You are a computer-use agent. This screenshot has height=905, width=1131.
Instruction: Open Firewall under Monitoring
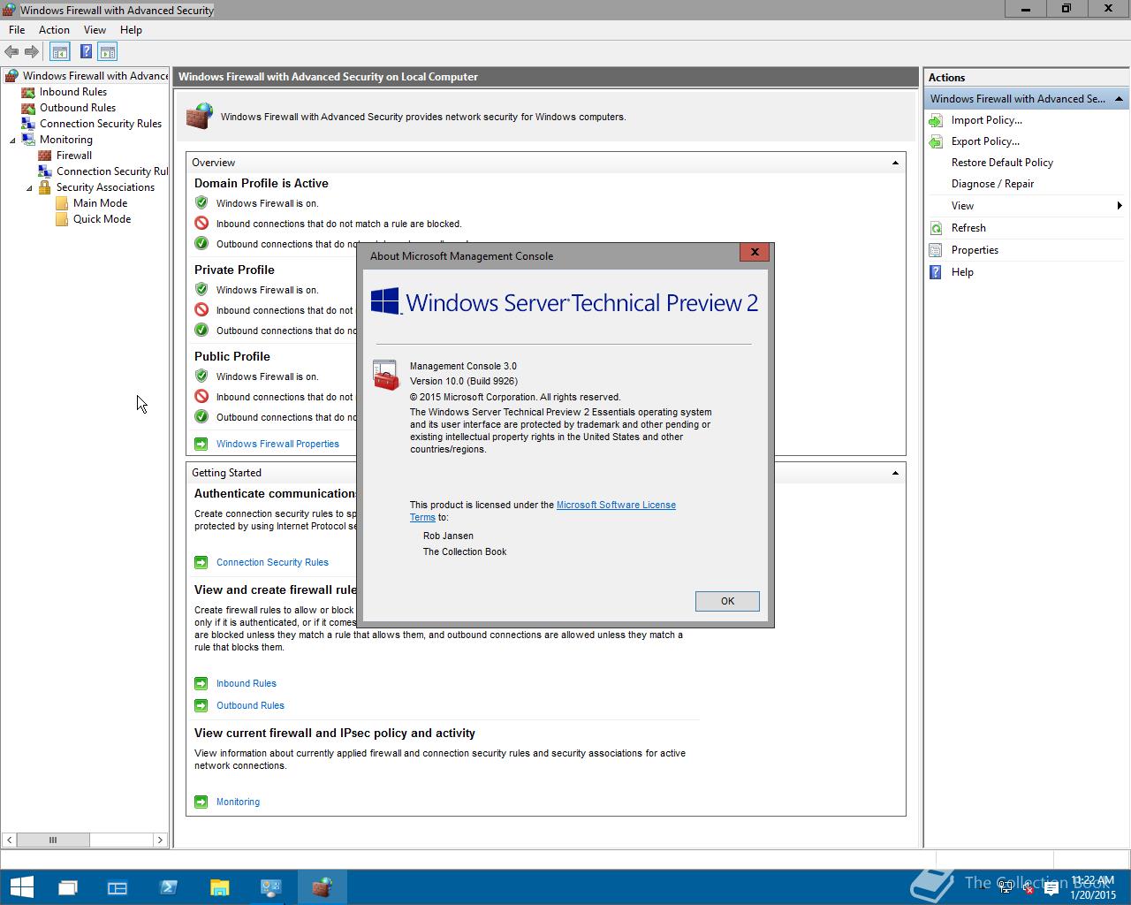coord(74,156)
